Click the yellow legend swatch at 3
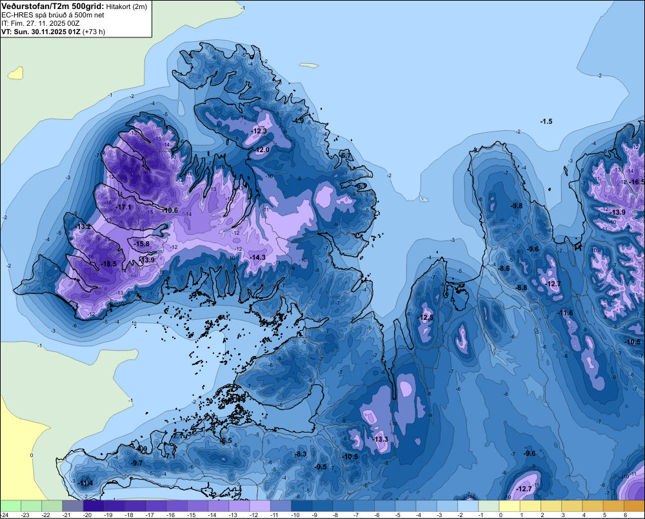This screenshot has width=645, height=519. click(x=572, y=505)
